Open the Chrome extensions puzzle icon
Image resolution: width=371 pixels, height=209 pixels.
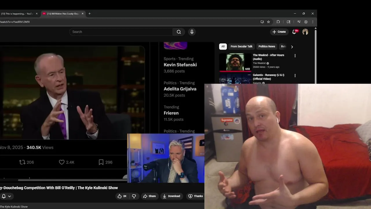[278, 22]
